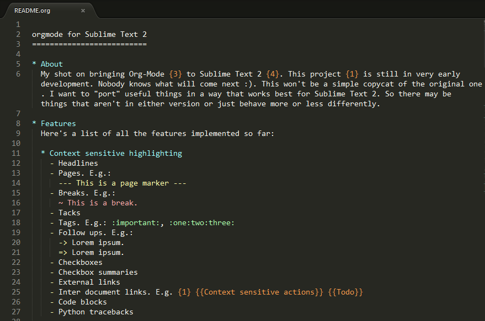The image size is (485, 321).
Task: Click the About headline
Action: click(x=52, y=64)
